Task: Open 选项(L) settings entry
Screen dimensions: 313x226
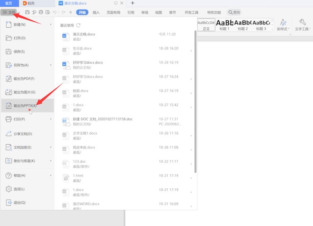Action: pyautogui.click(x=27, y=189)
